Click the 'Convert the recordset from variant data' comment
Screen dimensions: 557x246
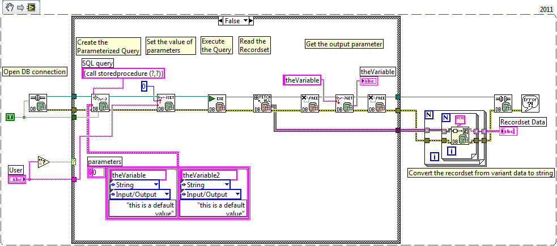point(481,173)
